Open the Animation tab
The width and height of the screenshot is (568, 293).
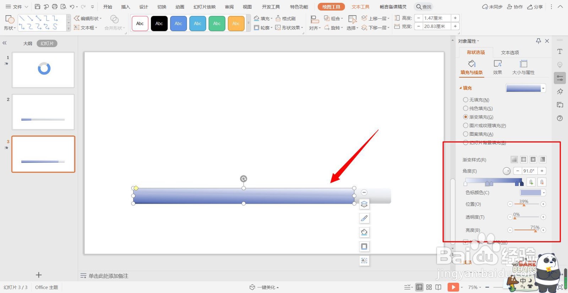click(x=180, y=7)
